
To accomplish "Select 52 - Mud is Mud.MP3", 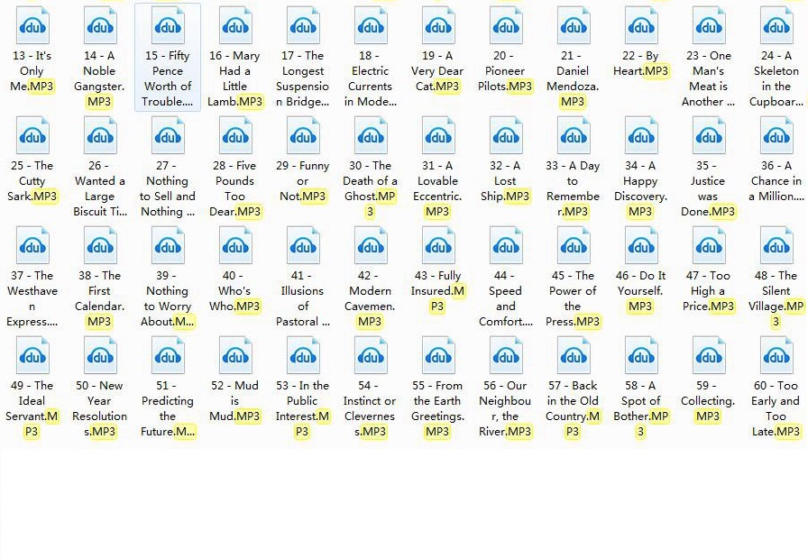I will pos(234,356).
